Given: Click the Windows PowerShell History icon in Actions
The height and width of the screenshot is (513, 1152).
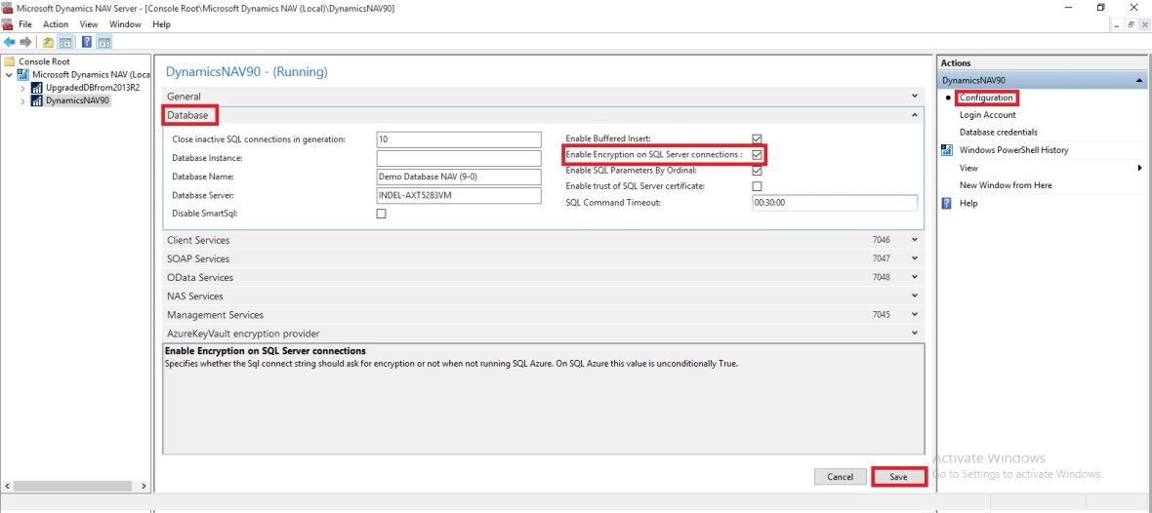Looking at the screenshot, I should pos(947,150).
